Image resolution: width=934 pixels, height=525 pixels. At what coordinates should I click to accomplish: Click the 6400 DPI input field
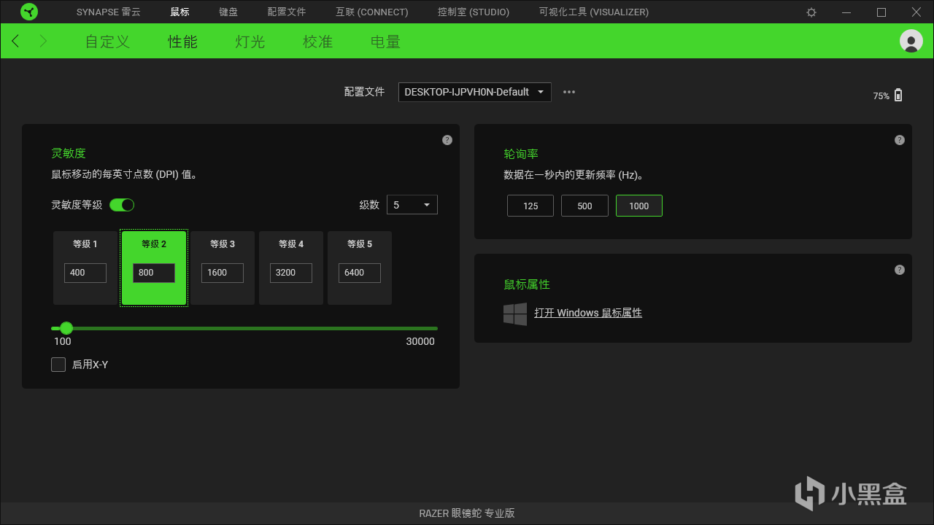click(360, 273)
